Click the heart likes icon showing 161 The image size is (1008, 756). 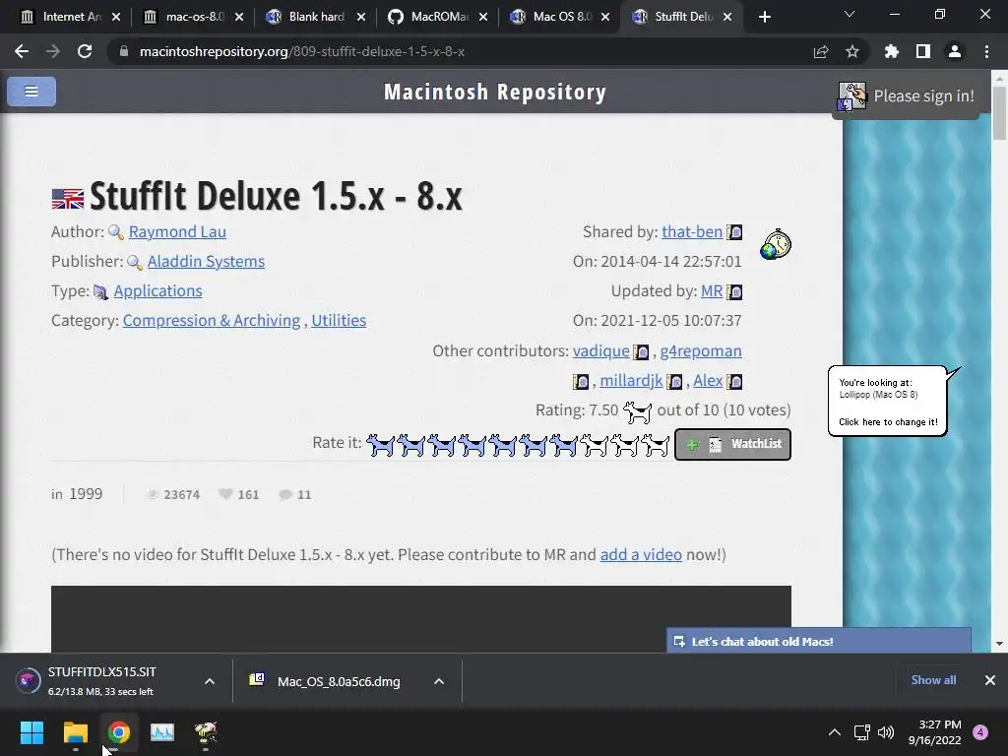(x=225, y=494)
